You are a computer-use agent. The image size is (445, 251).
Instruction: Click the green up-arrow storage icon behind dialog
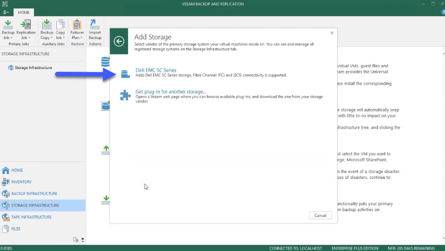pyautogui.click(x=106, y=150)
